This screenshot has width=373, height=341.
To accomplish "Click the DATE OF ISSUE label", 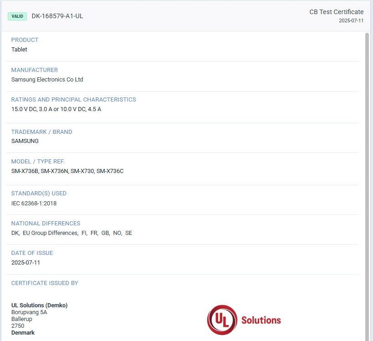I will [x=32, y=253].
